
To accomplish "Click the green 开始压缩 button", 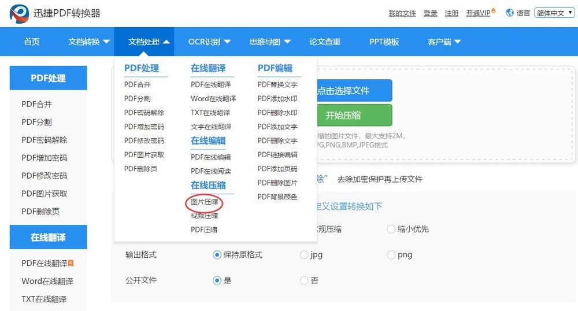I will coord(354,116).
